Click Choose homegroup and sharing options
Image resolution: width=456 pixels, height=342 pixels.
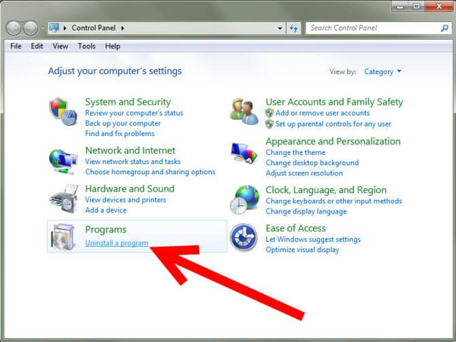click(x=150, y=172)
